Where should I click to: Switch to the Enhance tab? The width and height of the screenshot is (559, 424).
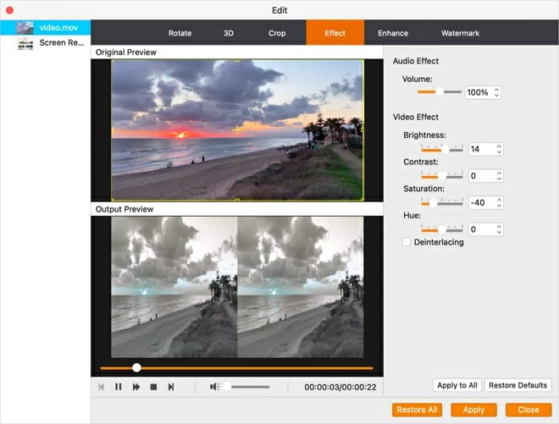point(393,33)
